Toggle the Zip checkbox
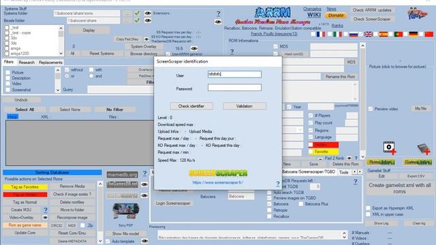Screen dimensions: 436x245 tap(82, 225)
